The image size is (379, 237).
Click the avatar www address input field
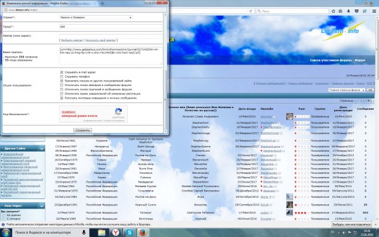pyautogui.click(x=111, y=36)
